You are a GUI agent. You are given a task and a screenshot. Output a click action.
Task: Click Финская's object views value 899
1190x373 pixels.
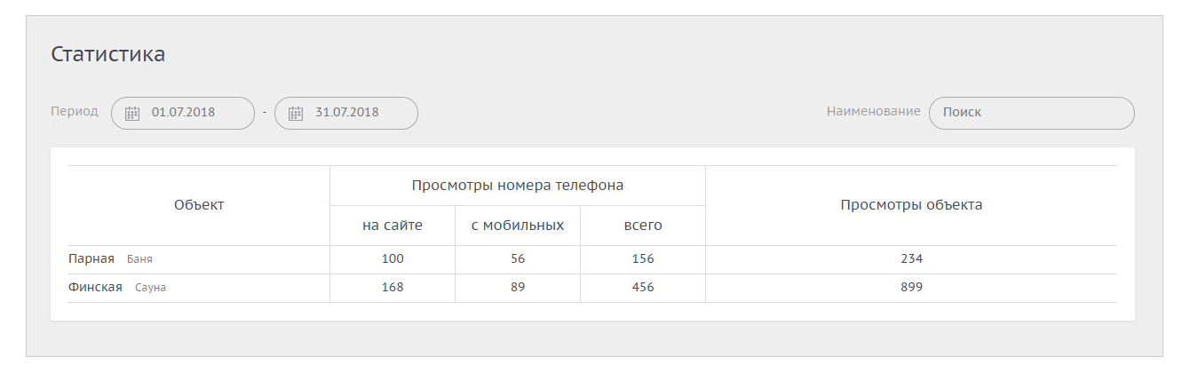(x=911, y=288)
